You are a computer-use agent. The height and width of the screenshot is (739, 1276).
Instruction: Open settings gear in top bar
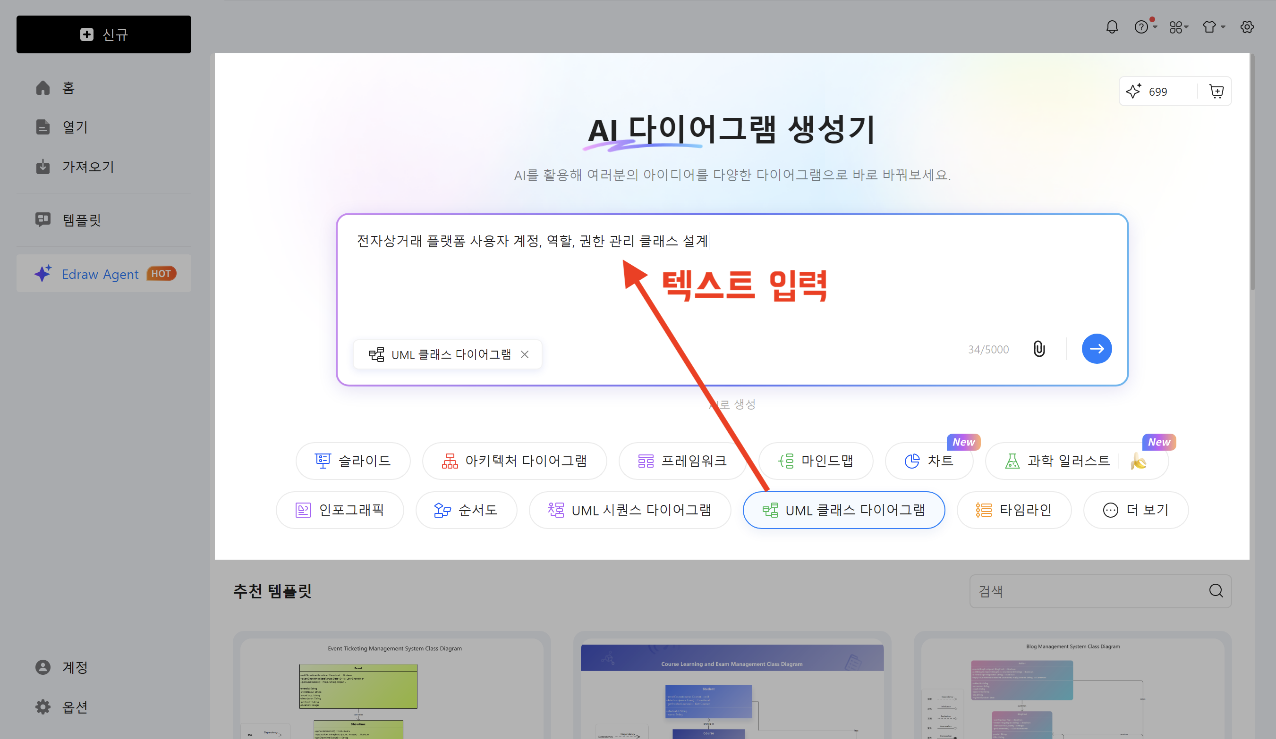pyautogui.click(x=1247, y=27)
